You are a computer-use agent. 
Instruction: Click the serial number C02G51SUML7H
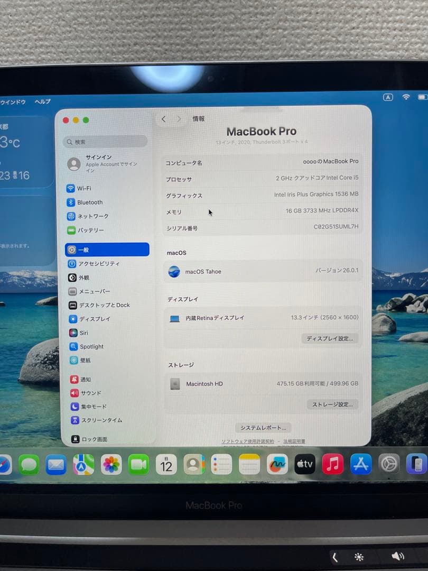coord(336,226)
